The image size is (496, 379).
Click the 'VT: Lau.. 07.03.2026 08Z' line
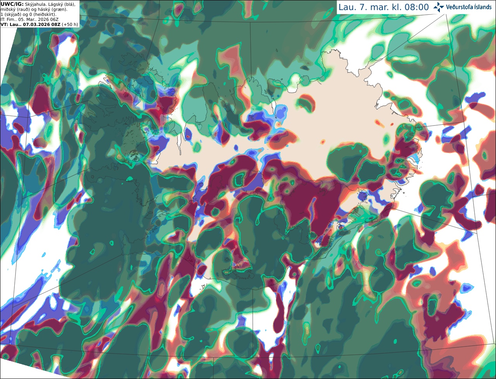[30, 24]
